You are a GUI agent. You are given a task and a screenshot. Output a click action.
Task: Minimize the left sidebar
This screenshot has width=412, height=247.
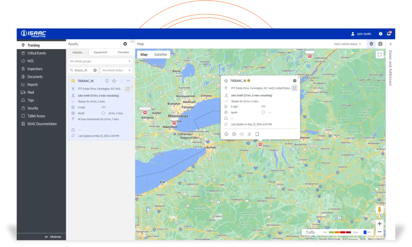[x=53, y=237]
